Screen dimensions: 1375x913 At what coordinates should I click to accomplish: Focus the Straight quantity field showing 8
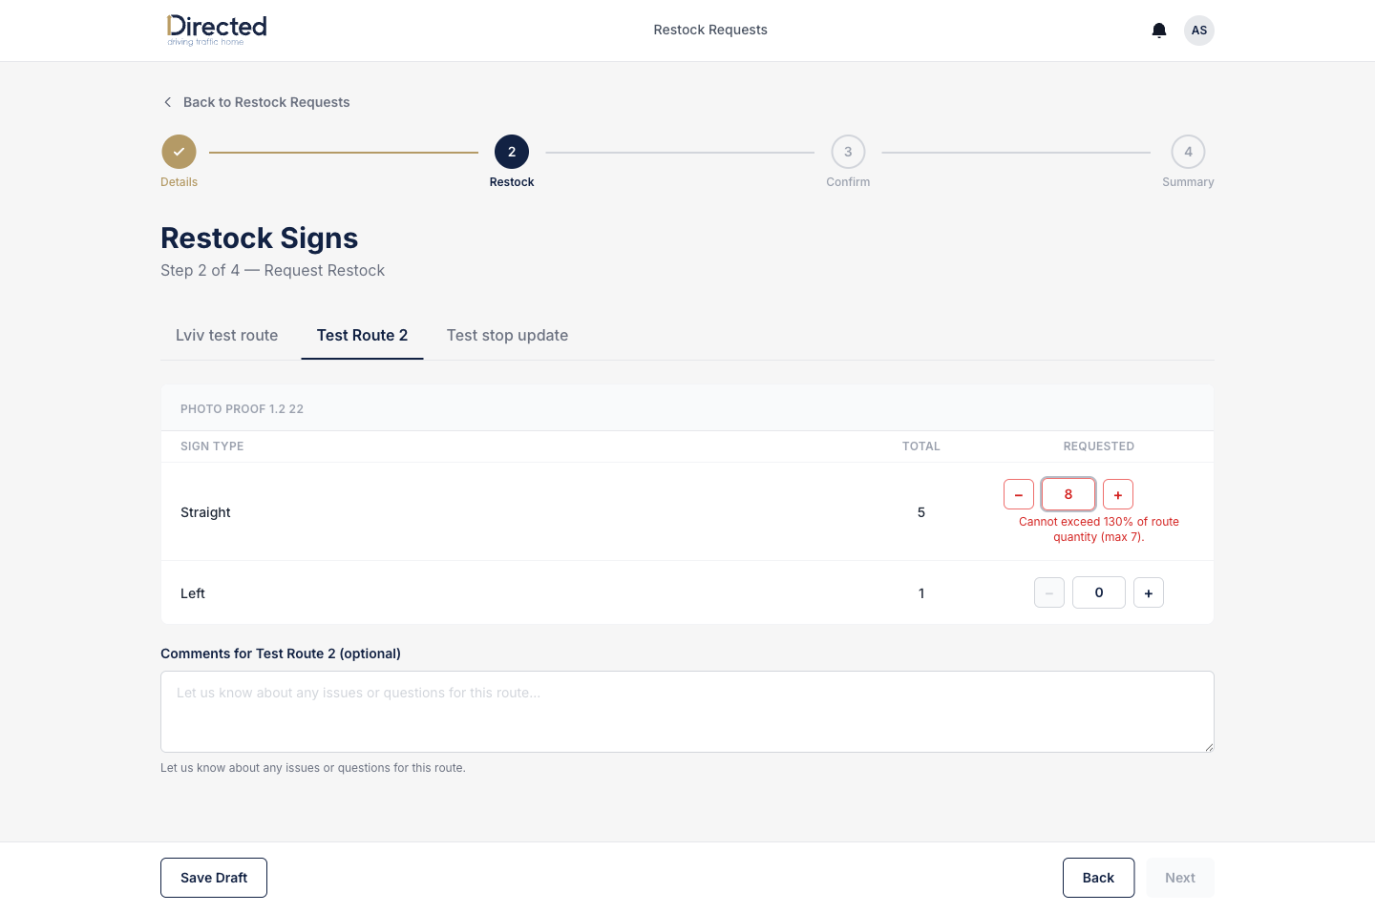[x=1068, y=494]
